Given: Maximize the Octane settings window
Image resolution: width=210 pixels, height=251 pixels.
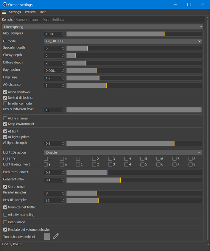Looking at the screenshot, I should coord(189,4).
